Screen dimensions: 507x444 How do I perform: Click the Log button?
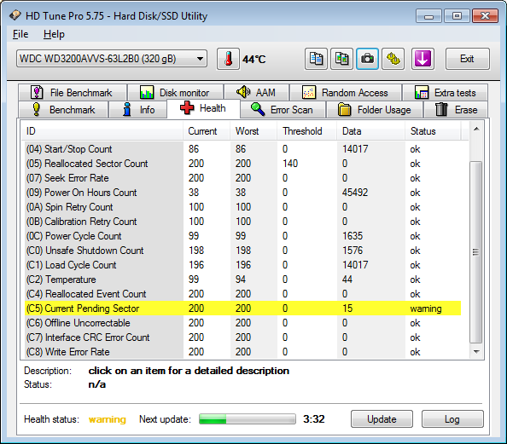(x=452, y=419)
